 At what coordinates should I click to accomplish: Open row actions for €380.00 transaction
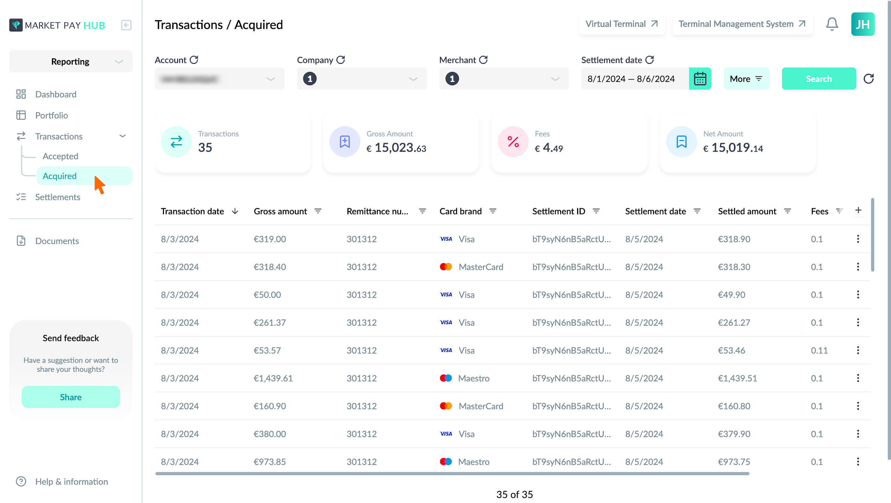pyautogui.click(x=858, y=434)
